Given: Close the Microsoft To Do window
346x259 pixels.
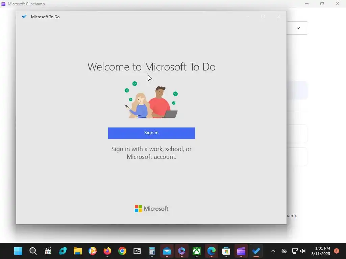Looking at the screenshot, I should (x=279, y=17).
